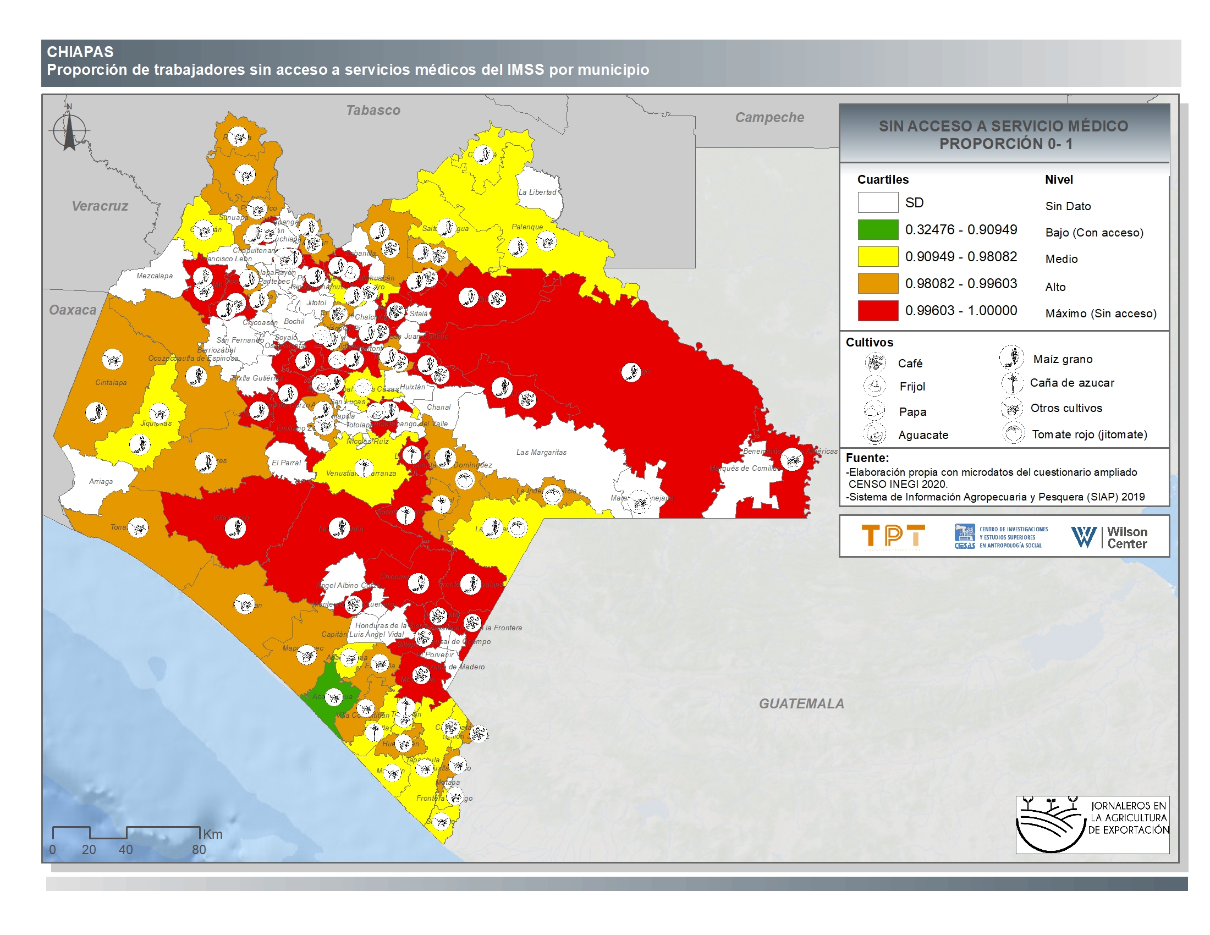This screenshot has height=935, width=1210.
Task: Click the Papa crop symbol in legend
Action: pos(875,410)
